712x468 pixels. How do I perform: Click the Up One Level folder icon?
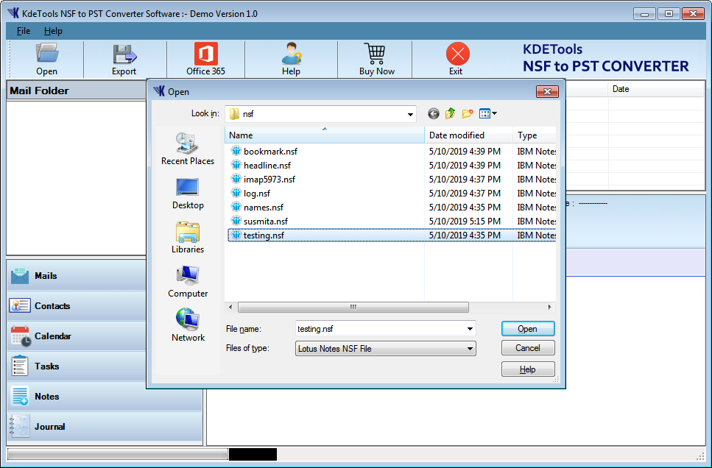click(x=450, y=113)
